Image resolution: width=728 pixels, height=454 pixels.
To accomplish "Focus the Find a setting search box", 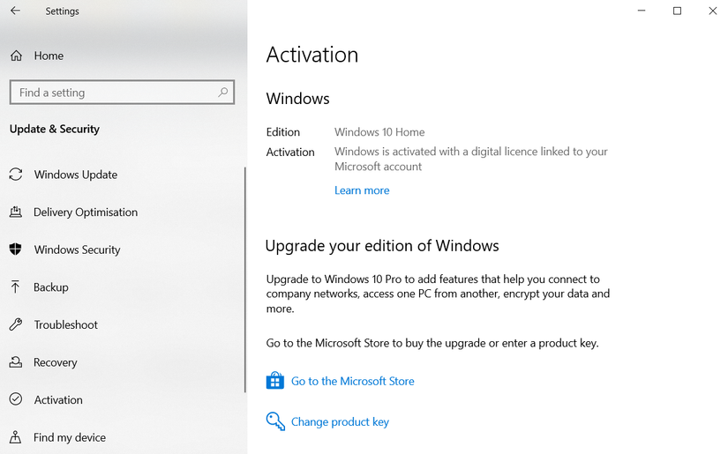I will [115, 93].
